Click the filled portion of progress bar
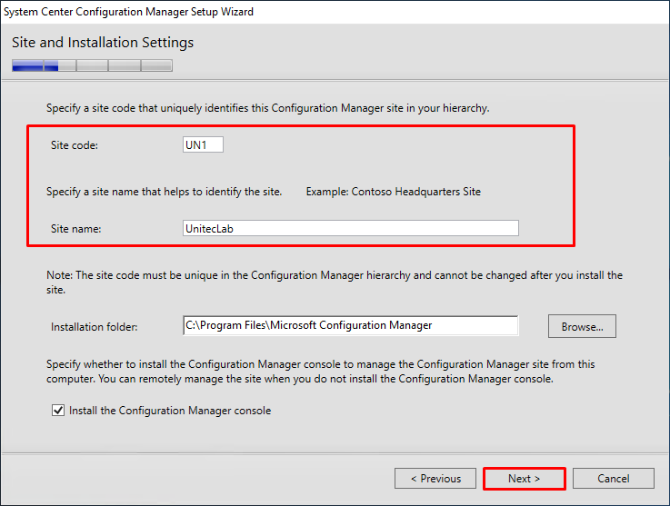This screenshot has height=506, width=670. (35, 65)
